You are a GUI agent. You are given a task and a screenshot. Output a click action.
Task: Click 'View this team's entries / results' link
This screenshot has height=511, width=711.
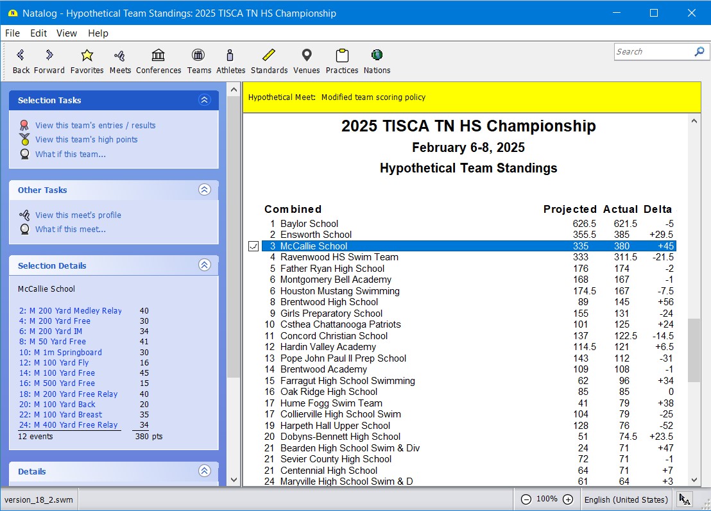(95, 126)
